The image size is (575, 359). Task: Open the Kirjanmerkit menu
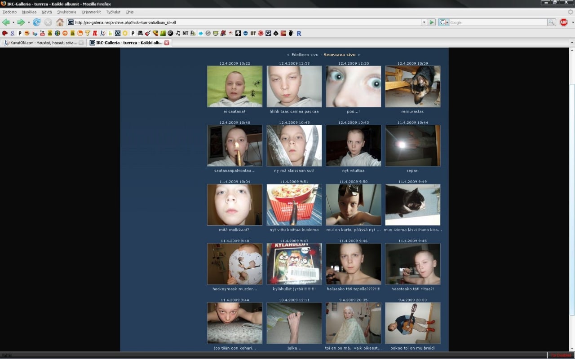click(91, 12)
